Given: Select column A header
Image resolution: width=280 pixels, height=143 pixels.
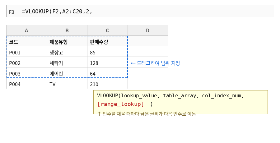Looking at the screenshot, I should tap(27, 30).
